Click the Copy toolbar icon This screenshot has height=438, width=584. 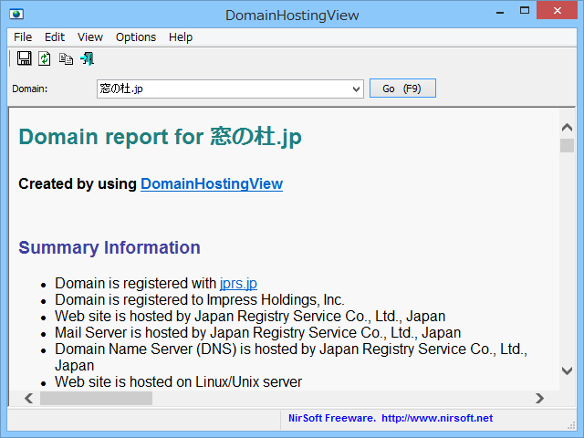[66, 58]
